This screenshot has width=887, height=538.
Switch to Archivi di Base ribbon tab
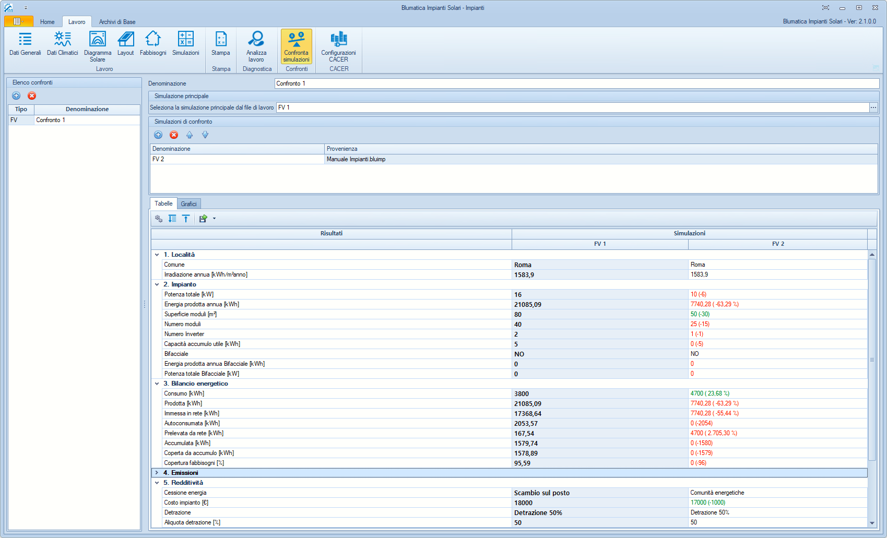click(x=117, y=22)
